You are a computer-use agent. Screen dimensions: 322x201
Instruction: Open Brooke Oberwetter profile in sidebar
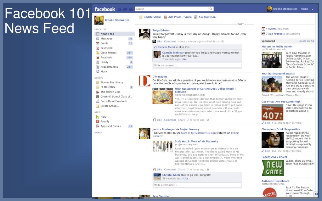pyautogui.click(x=117, y=20)
